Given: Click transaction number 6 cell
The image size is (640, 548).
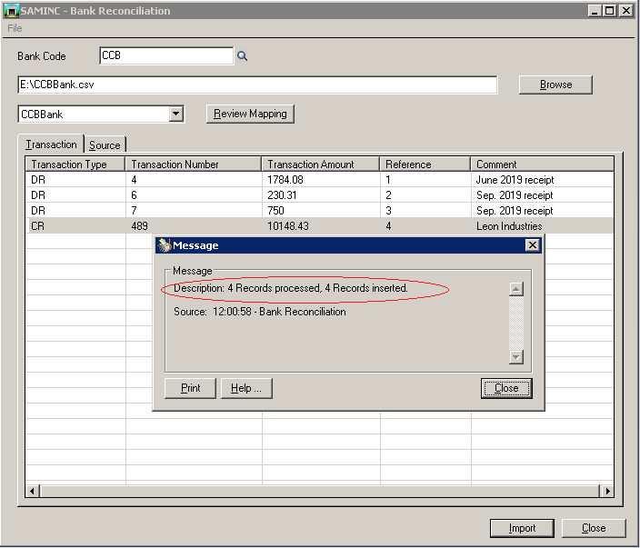Looking at the screenshot, I should tap(194, 195).
